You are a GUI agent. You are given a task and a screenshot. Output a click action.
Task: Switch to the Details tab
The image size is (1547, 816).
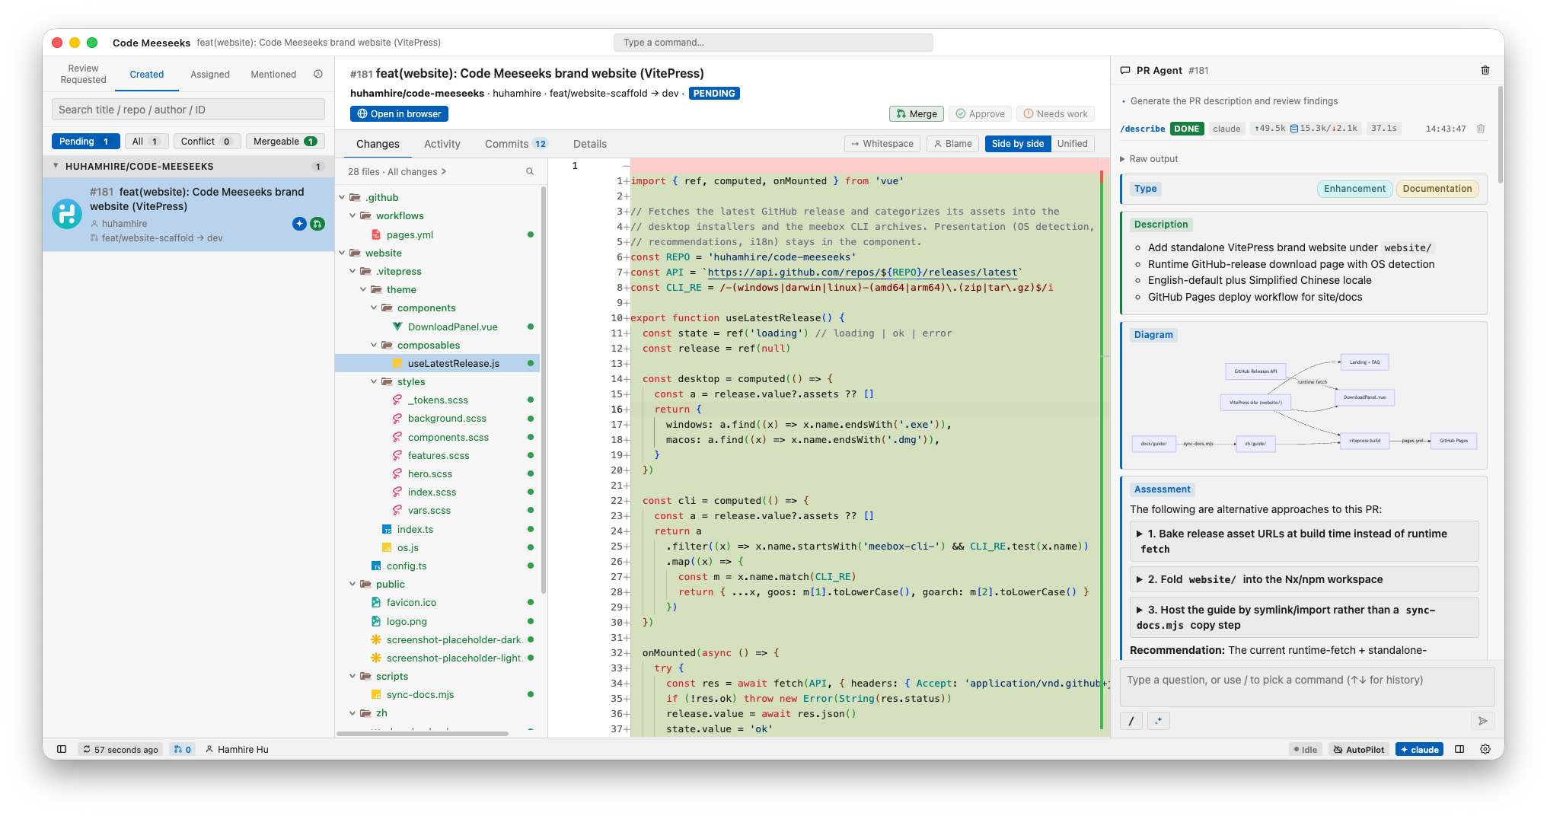pos(590,144)
